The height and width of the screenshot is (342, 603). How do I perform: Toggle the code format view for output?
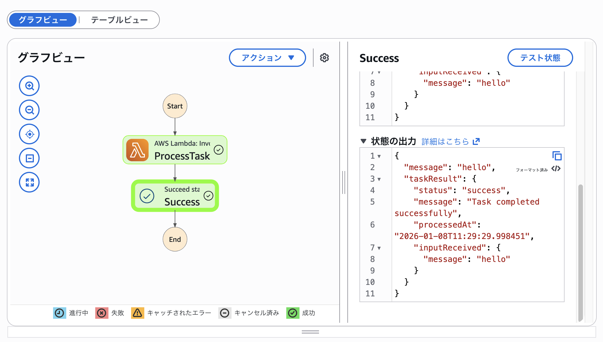(x=557, y=169)
